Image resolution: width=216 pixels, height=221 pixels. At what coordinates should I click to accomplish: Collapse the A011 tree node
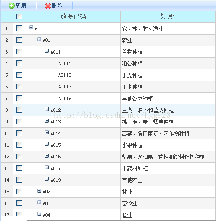pos(47,51)
